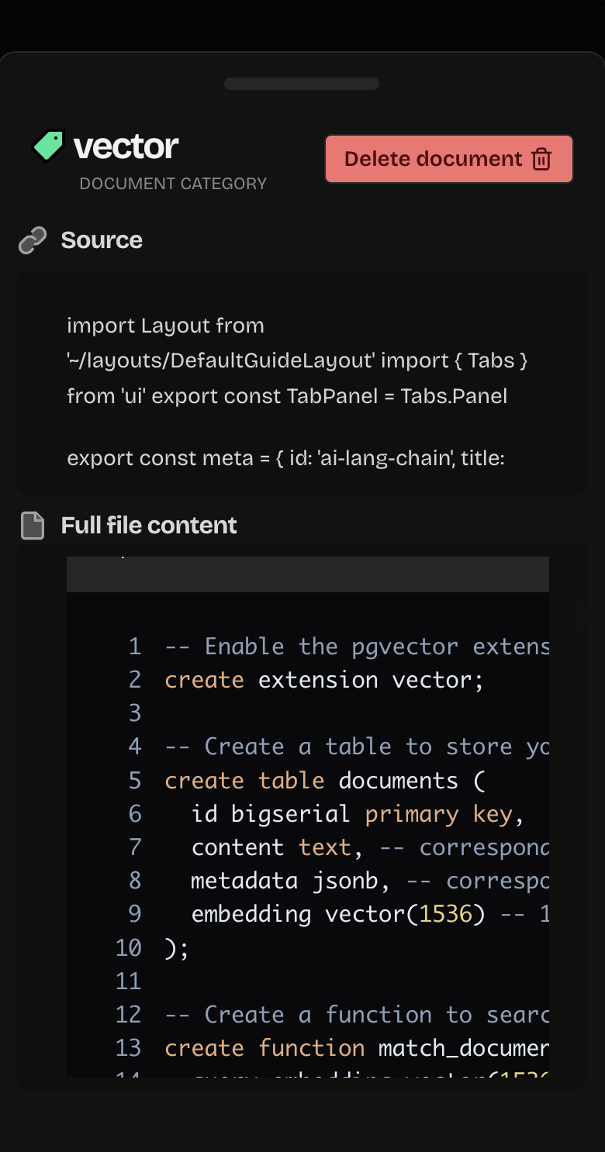Click the file icon beside Full file content
605x1152 pixels.
click(x=33, y=526)
